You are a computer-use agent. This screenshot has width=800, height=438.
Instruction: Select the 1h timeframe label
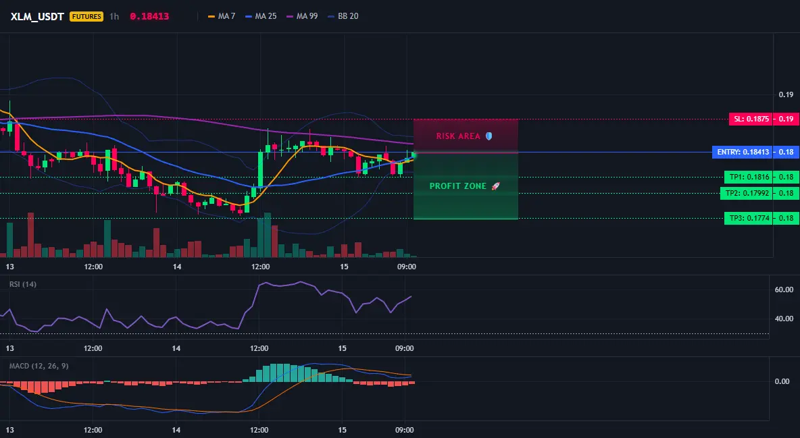(x=114, y=16)
